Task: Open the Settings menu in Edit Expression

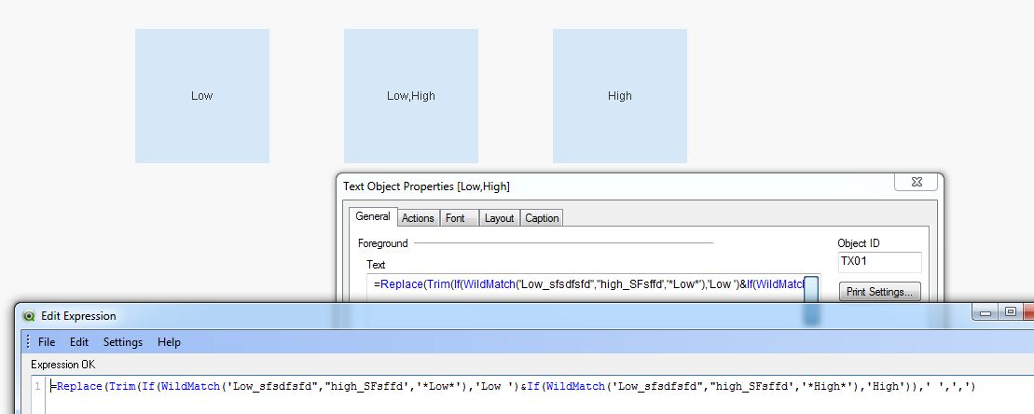Action: 123,342
